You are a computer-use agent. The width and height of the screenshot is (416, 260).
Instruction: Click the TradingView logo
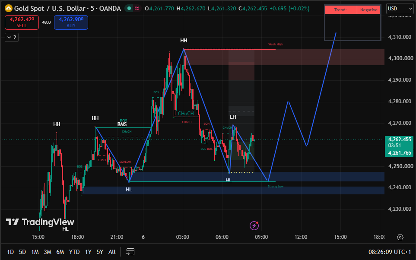pyautogui.click(x=40, y=222)
